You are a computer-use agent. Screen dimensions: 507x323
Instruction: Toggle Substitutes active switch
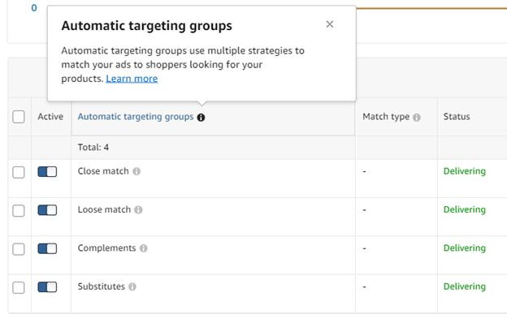tap(47, 286)
